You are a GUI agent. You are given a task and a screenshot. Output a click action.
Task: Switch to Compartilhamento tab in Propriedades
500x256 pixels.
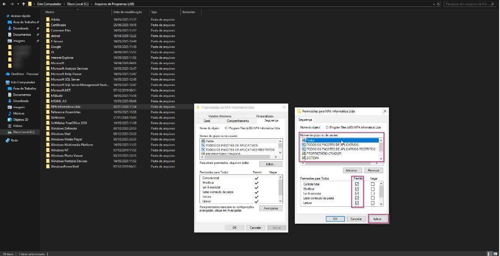(238, 121)
